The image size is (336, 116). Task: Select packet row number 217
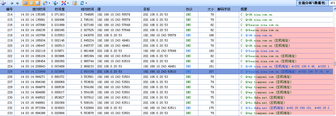tap(166, 30)
